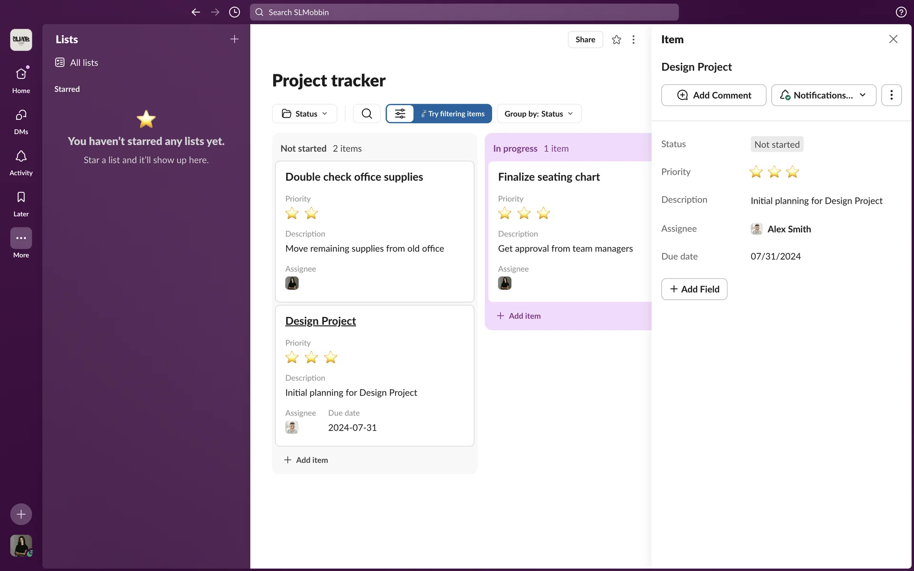Select All lists in sidebar
Image resolution: width=914 pixels, height=571 pixels.
(84, 63)
